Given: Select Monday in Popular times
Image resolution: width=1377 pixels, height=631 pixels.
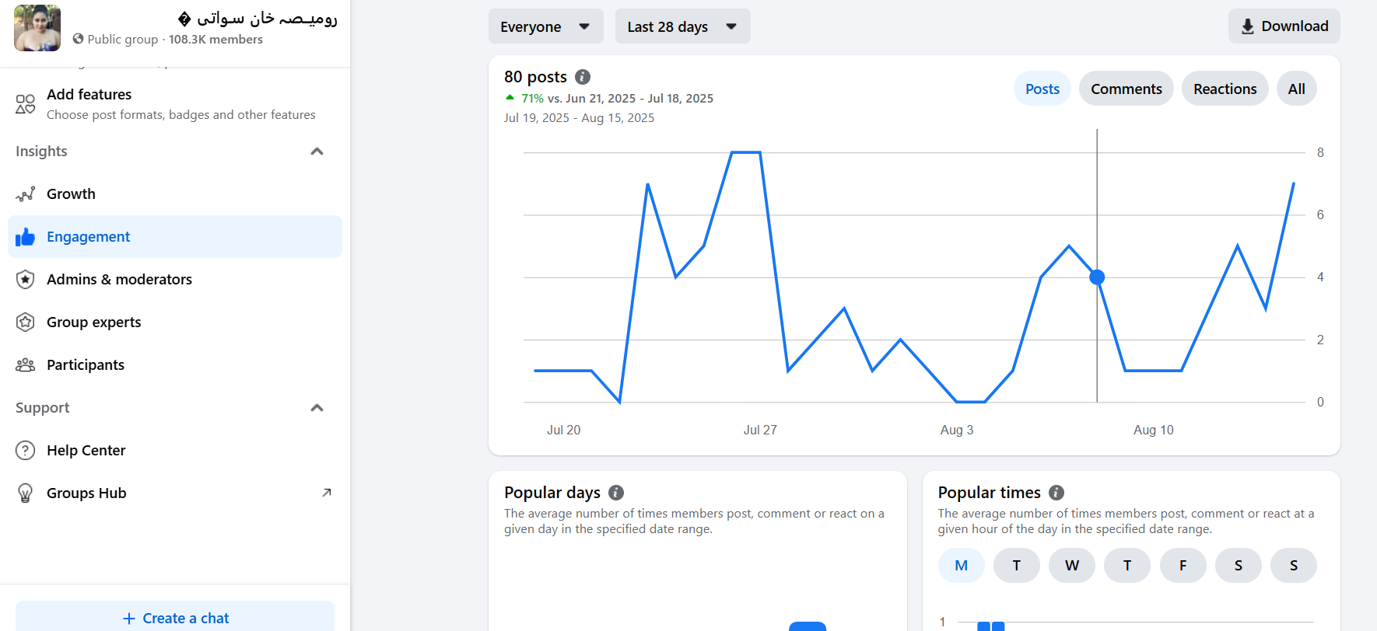Looking at the screenshot, I should tap(962, 566).
